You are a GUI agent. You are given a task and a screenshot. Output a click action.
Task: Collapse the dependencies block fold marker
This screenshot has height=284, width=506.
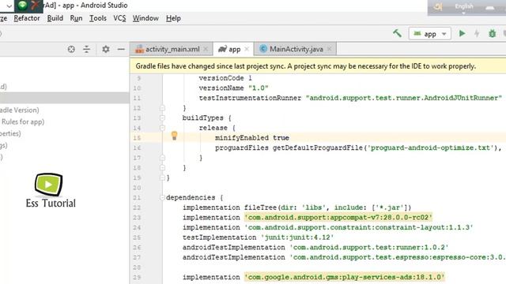point(162,197)
